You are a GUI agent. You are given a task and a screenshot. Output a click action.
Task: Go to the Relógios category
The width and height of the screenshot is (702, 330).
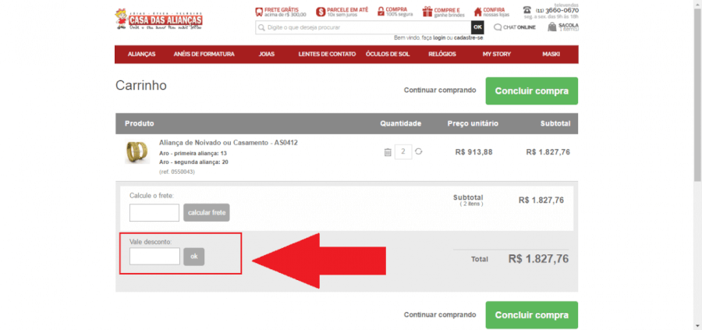pos(441,54)
